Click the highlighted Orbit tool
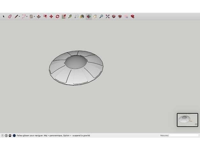This screenshot has height=150, width=200. (89, 17)
